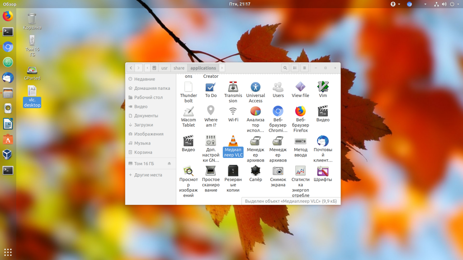Click the Transmission app icon
The image size is (463, 260).
[233, 87]
